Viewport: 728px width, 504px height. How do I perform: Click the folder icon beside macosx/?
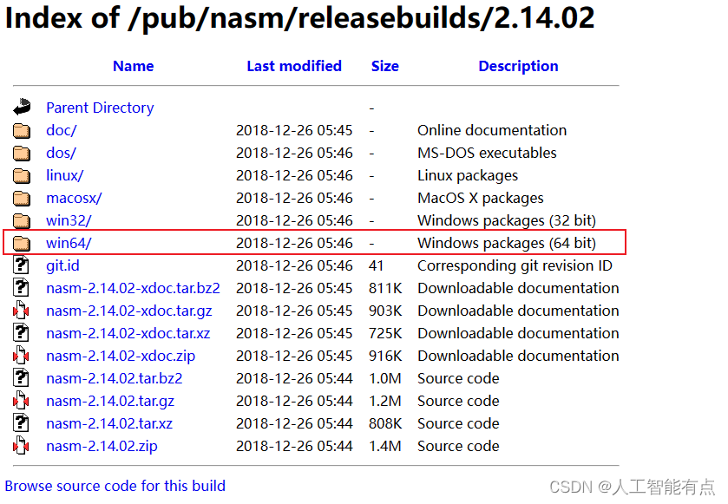(22, 200)
